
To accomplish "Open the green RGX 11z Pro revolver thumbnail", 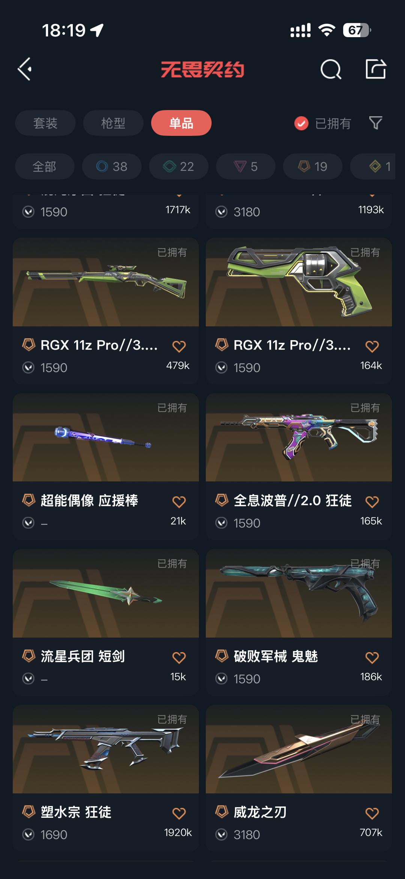I will [x=299, y=282].
